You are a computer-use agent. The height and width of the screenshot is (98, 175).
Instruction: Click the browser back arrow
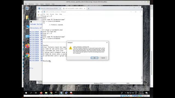tap(39, 12)
